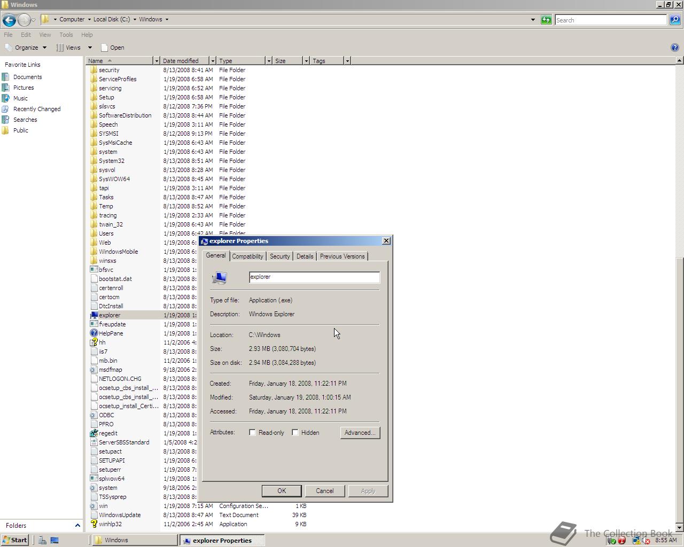Click the explorer file name field
The width and height of the screenshot is (684, 547).
(x=314, y=277)
